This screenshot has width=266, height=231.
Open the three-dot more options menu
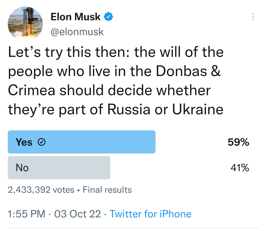coord(253,17)
